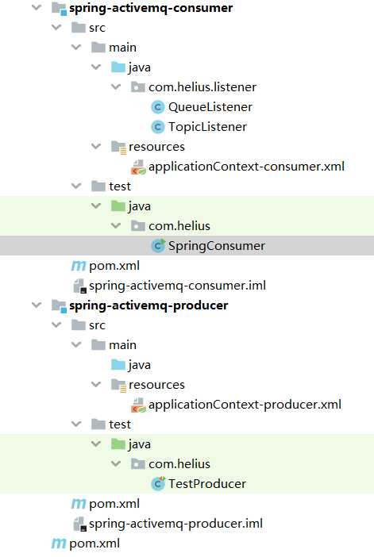This screenshot has width=374, height=557.
Task: Click the TopicListener class icon
Action: (157, 127)
